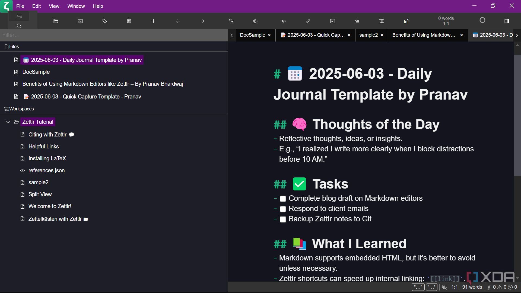
Task: Open DocSample file in Files list
Action: pos(36,72)
